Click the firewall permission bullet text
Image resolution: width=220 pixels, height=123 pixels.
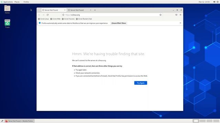111,76
